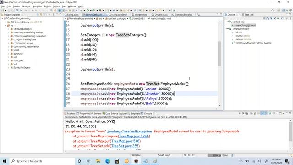This screenshot has width=293, height=165.
Task: Click the Debug bug toolbar icon
Action: [81, 11]
